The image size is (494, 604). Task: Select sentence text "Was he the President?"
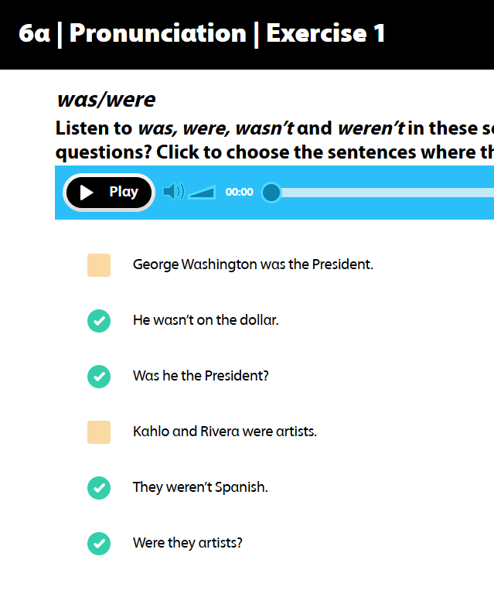coord(201,376)
